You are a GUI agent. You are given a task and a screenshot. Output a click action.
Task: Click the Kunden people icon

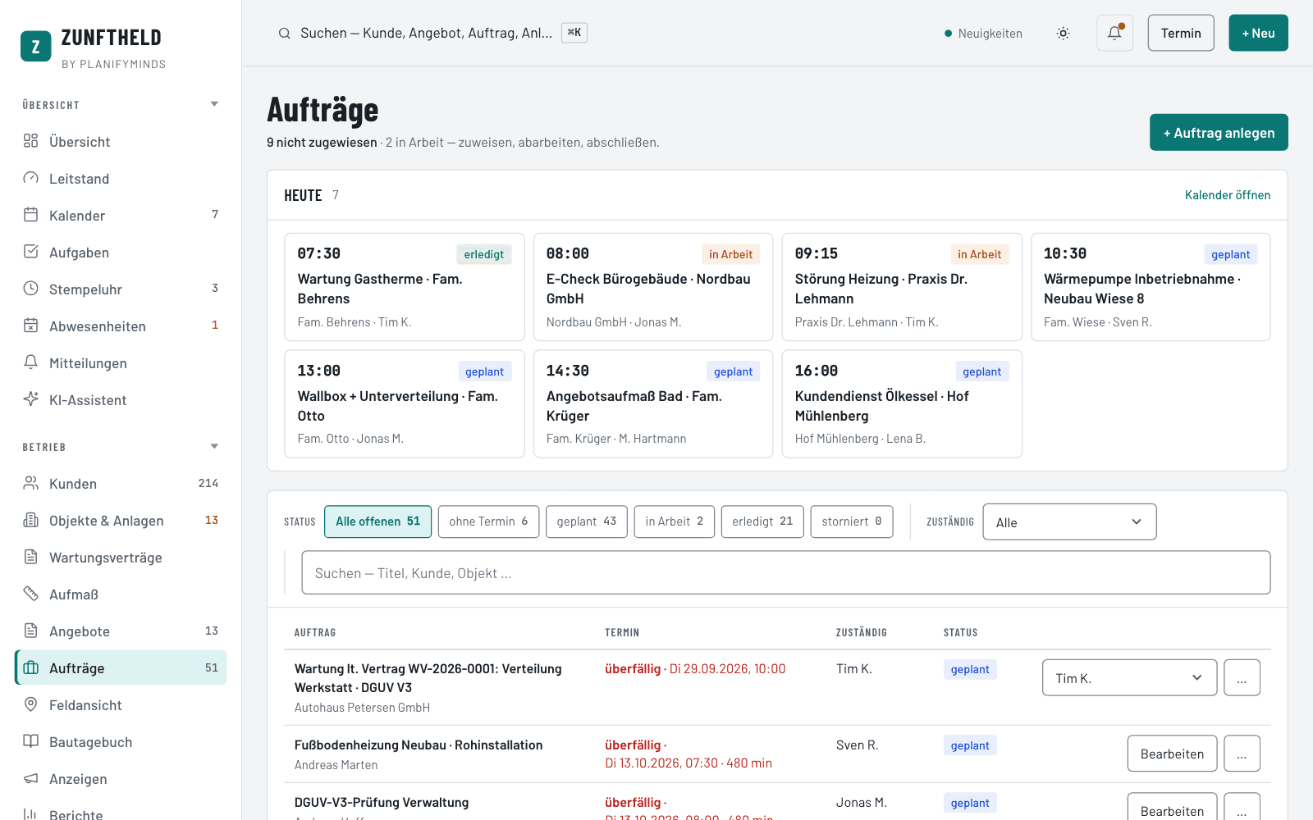coord(31,483)
